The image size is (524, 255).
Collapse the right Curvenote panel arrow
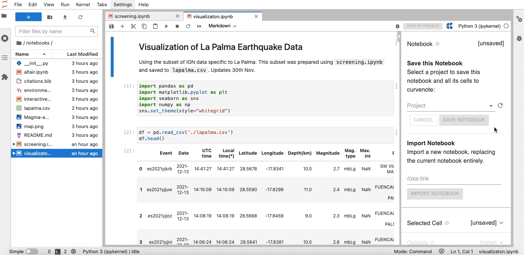pyautogui.click(x=399, y=37)
